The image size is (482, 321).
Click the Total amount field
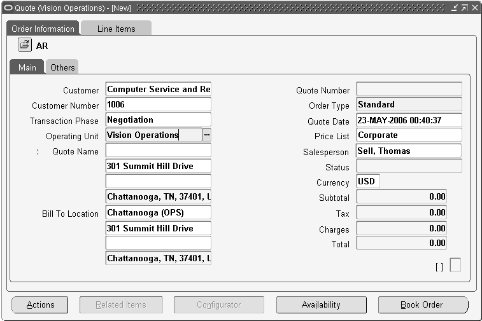(x=402, y=243)
